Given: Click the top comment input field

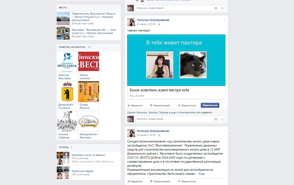Looking at the screenshot, I should click(180, 8).
